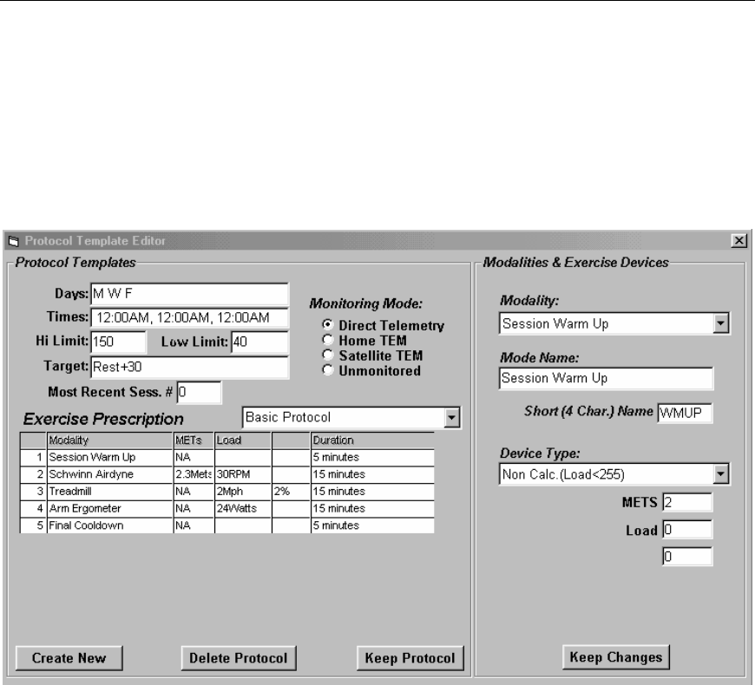Select the Final Cooldown modality cell
The height and width of the screenshot is (685, 755).
110,525
